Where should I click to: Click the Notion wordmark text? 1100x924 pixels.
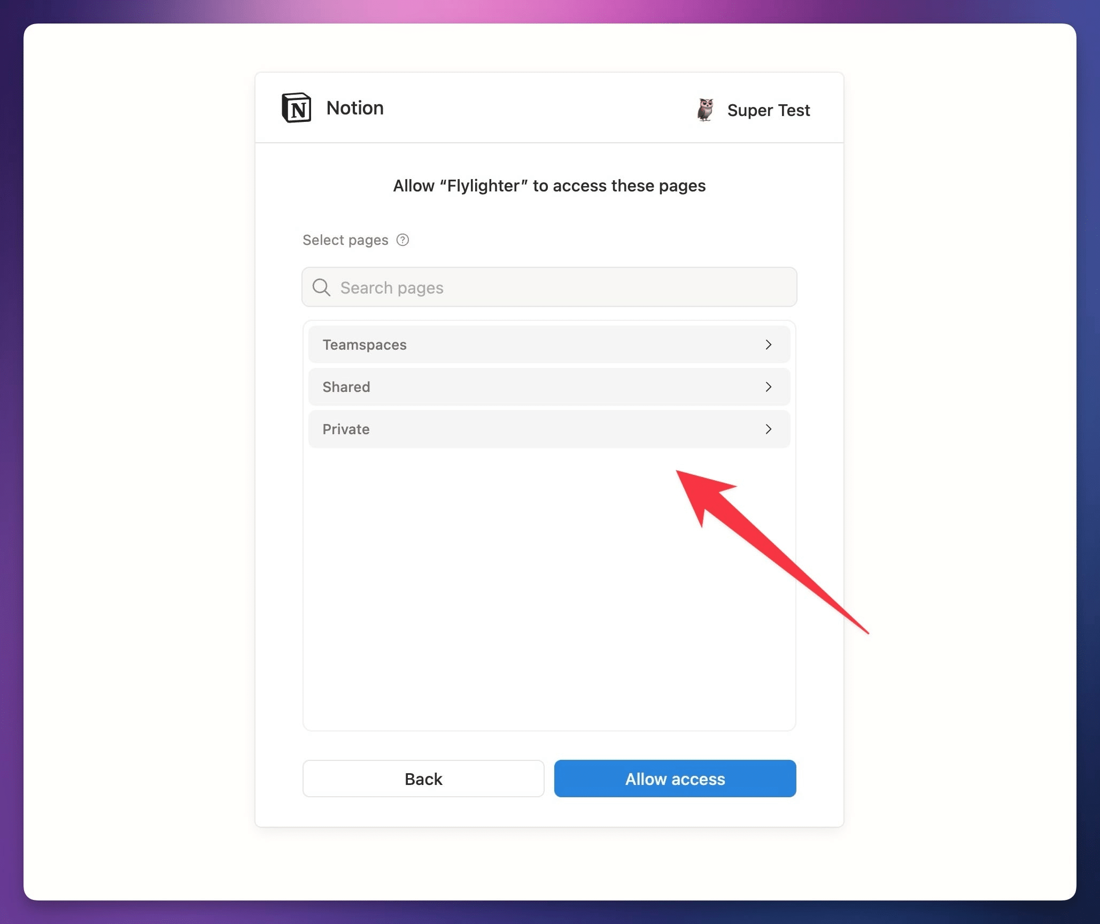[355, 108]
